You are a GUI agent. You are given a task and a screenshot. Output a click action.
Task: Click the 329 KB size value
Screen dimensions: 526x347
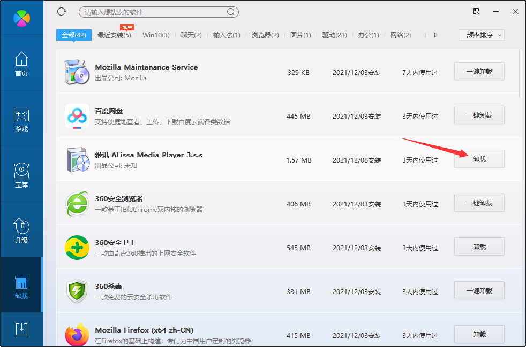pyautogui.click(x=298, y=72)
